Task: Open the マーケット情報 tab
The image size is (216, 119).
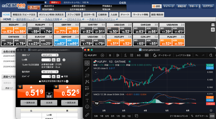Action: (141, 14)
